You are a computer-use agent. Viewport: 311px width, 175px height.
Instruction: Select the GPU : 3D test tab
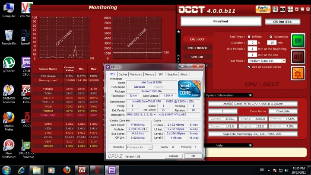click(197, 57)
